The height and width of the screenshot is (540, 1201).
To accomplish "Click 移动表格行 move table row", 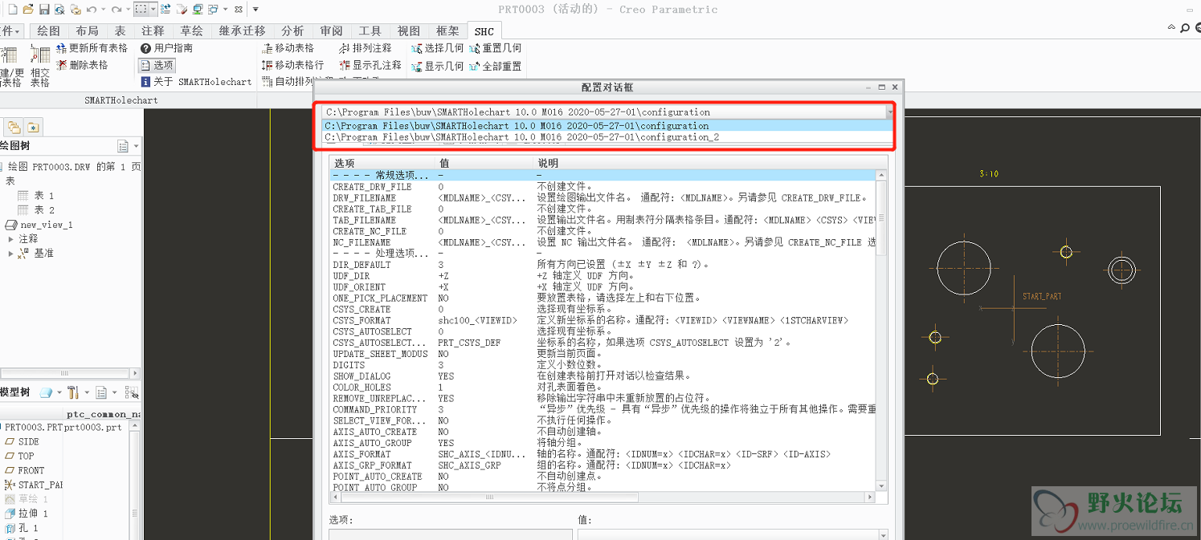I will (293, 65).
